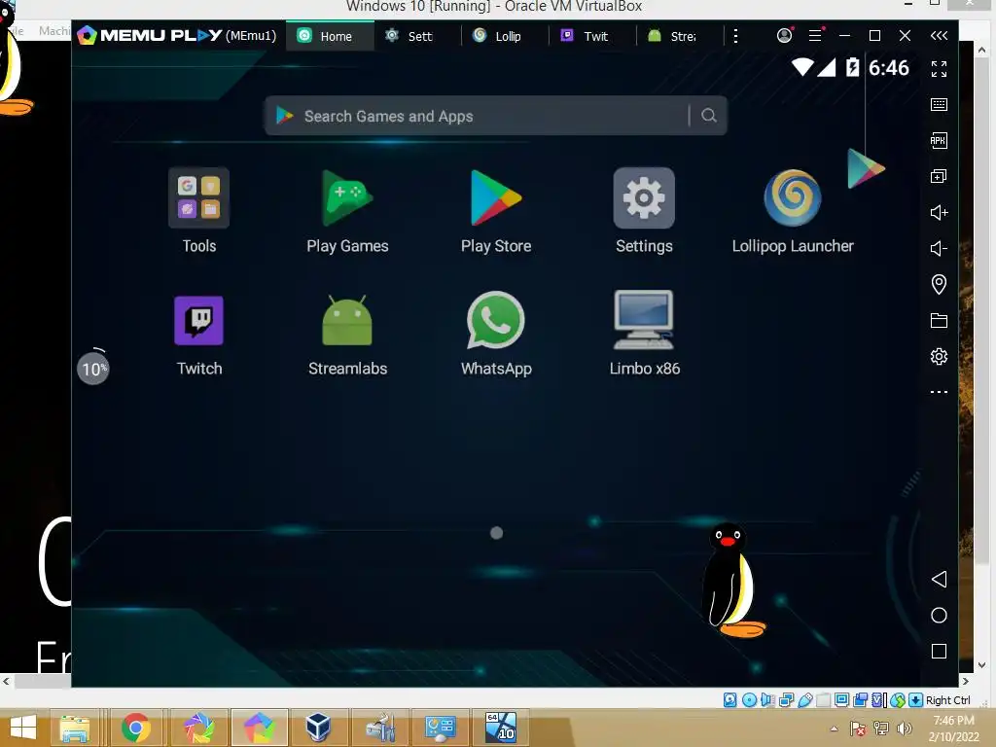Switch to the Home tab

click(x=331, y=36)
